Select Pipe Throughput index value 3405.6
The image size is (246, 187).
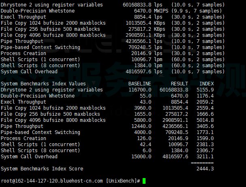point(205,126)
